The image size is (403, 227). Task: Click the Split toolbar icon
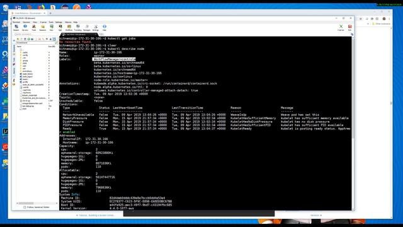[x=60, y=28]
